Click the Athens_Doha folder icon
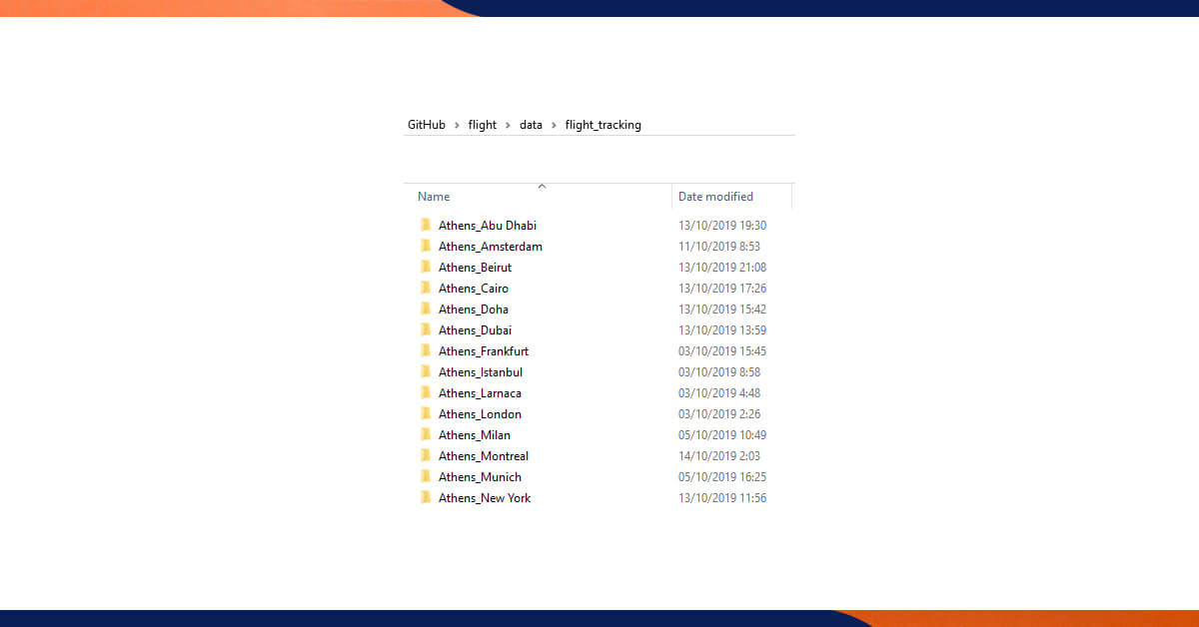 (426, 309)
